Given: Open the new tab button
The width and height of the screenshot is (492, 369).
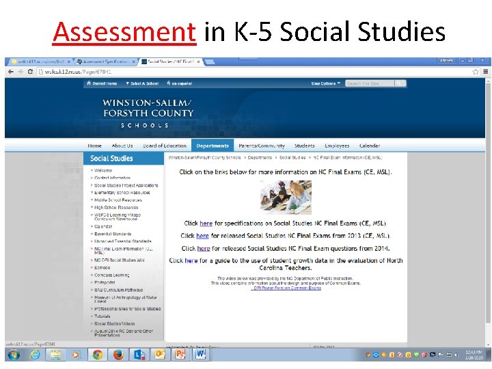Looking at the screenshot, I should point(210,61).
